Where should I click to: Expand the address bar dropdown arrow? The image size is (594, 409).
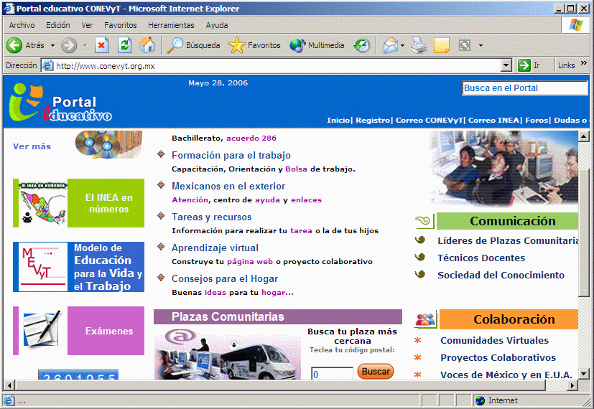coord(506,65)
